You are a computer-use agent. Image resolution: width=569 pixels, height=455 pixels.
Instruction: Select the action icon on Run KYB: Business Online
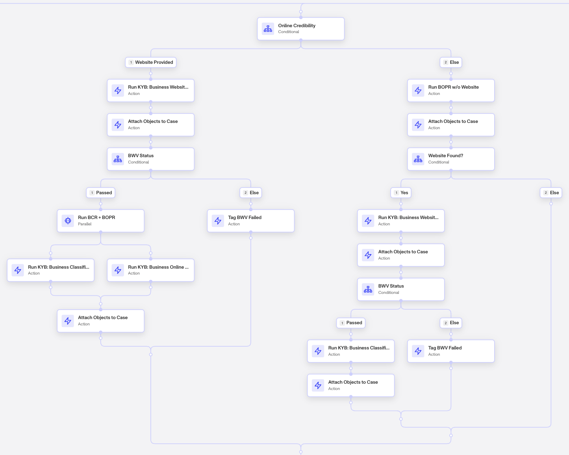coord(117,270)
